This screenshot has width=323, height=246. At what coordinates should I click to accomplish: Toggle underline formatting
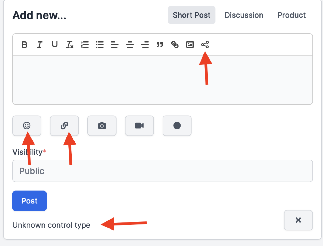[x=55, y=45]
